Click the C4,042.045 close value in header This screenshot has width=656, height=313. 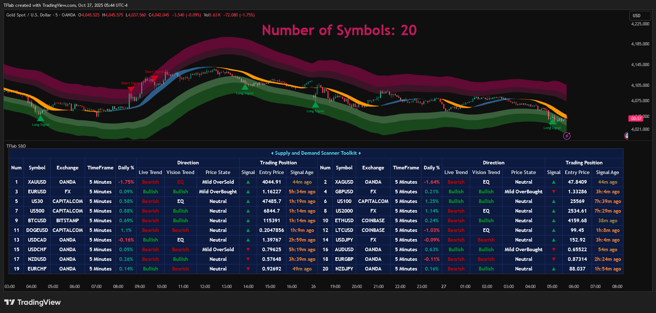pyautogui.click(x=159, y=15)
